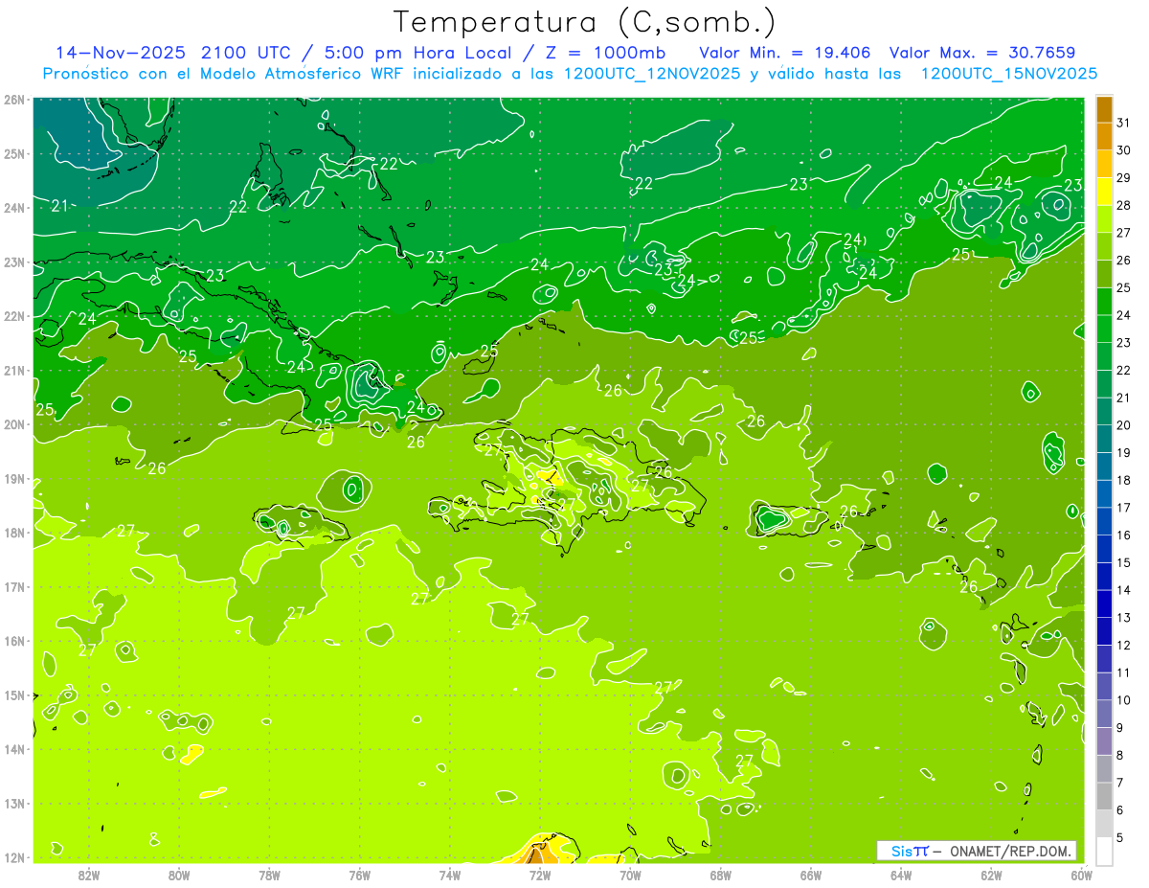The height and width of the screenshot is (888, 1149).
Task: Click the "14N" latitude axis label
Action: pyautogui.click(x=14, y=749)
